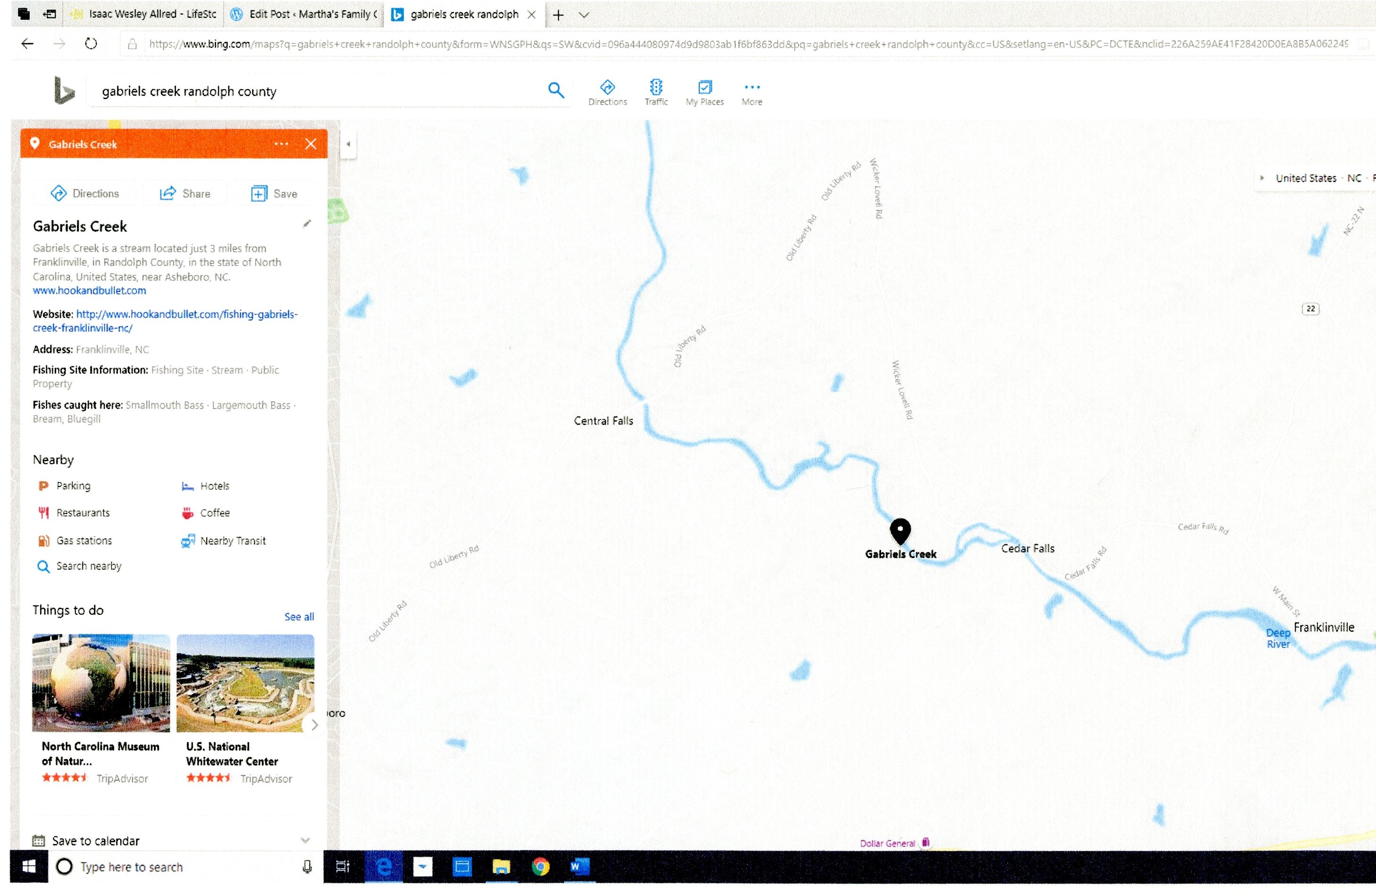Open My Places

(x=704, y=92)
